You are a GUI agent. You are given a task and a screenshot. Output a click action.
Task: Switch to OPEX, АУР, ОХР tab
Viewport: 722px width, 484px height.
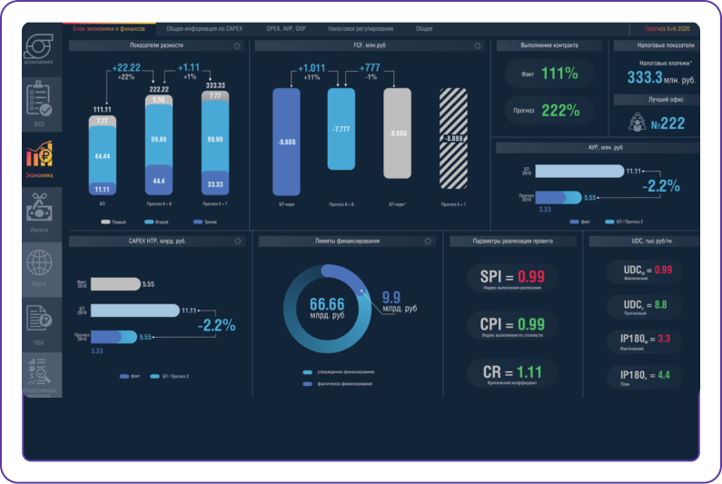click(286, 28)
